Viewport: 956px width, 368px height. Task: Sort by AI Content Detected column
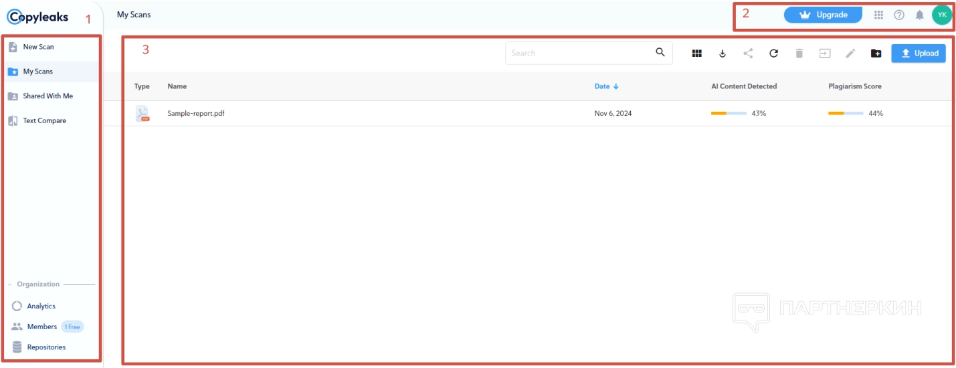[744, 86]
